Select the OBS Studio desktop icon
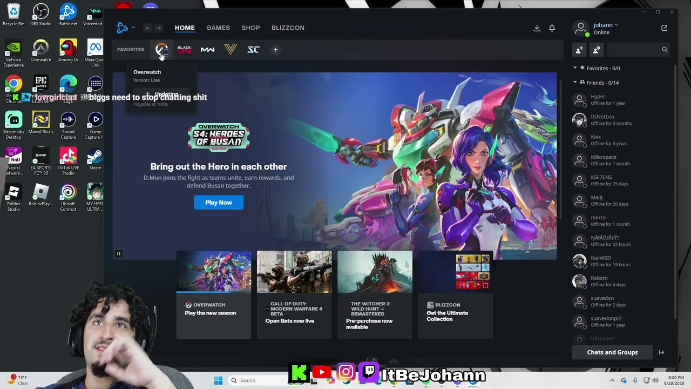691x389 pixels. coord(41,15)
